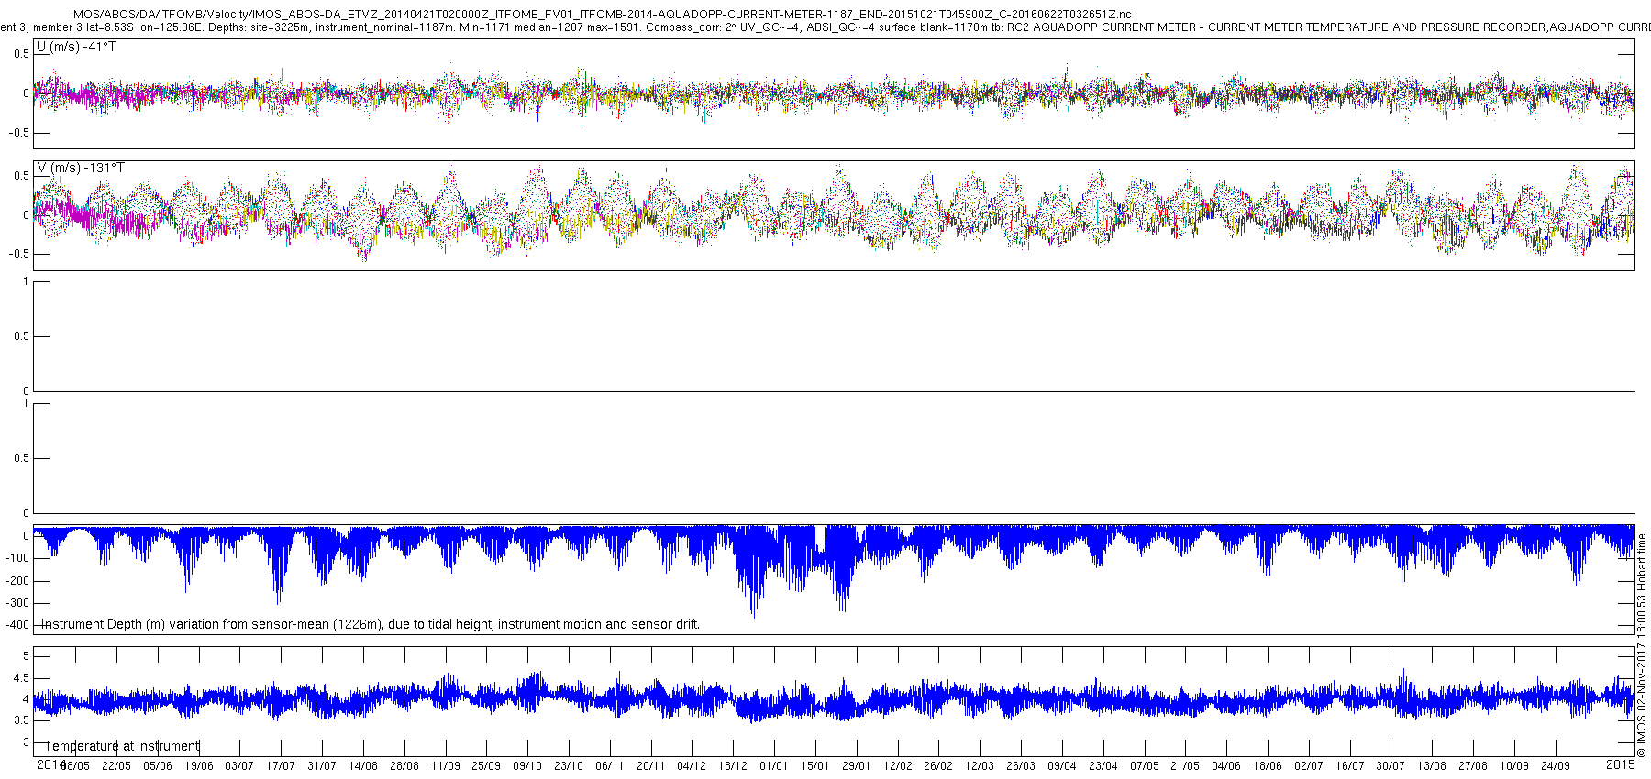1651x779 pixels.
Task: Click the '11/09' date tick label
Action: coord(446,766)
